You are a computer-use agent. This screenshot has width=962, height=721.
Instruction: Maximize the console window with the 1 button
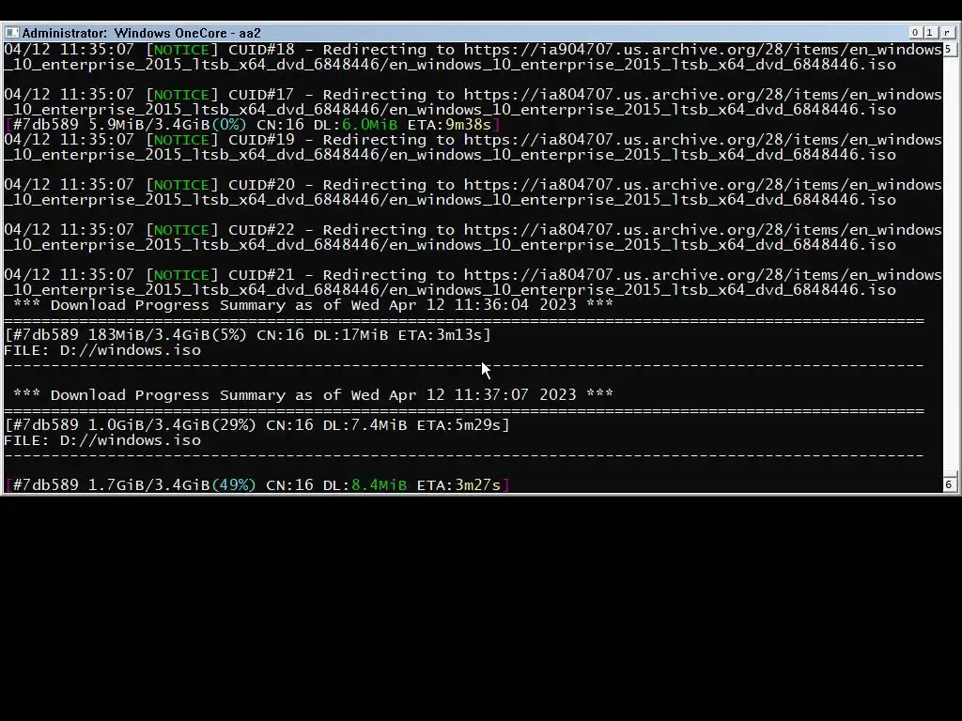point(930,33)
